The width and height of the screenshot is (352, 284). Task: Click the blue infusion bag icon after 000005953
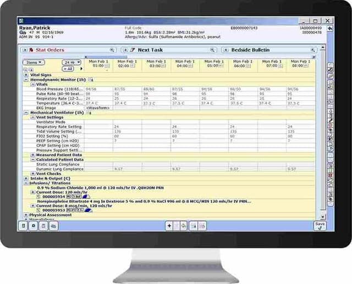point(88,210)
